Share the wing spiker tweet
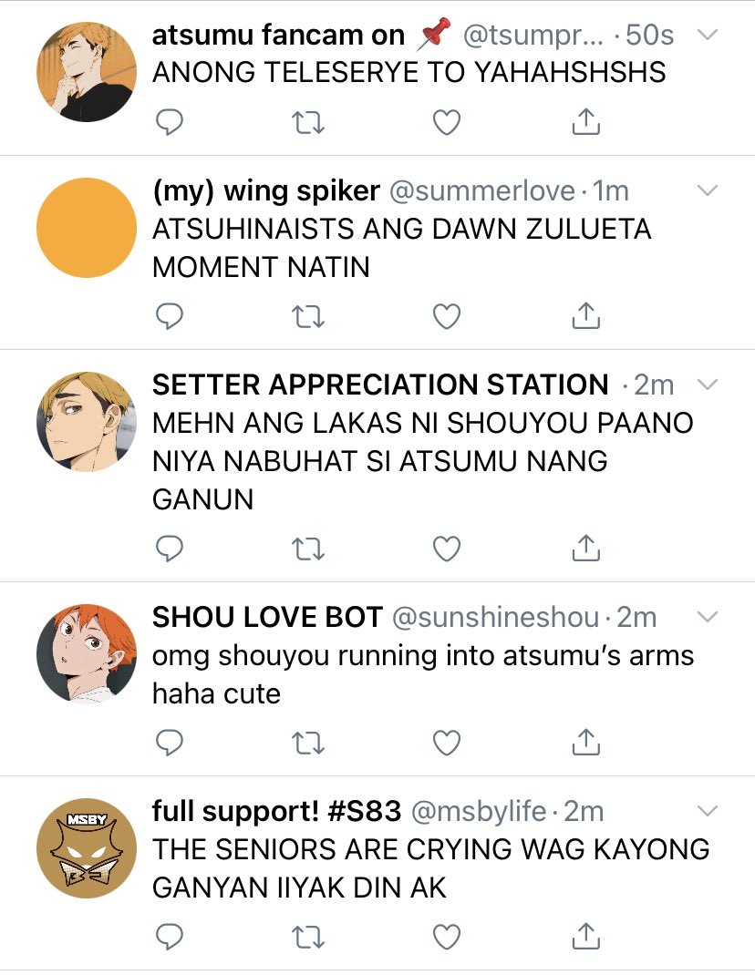Screen dimensions: 755x975 [585, 315]
